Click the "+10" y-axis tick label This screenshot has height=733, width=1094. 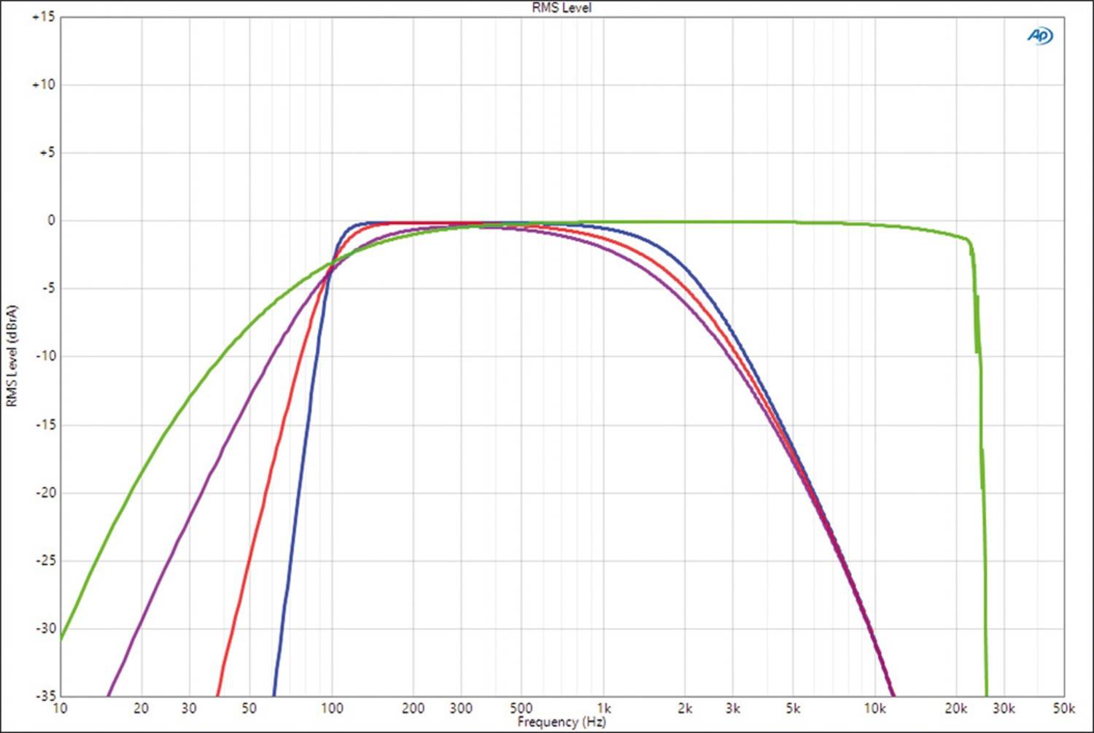pyautogui.click(x=43, y=85)
